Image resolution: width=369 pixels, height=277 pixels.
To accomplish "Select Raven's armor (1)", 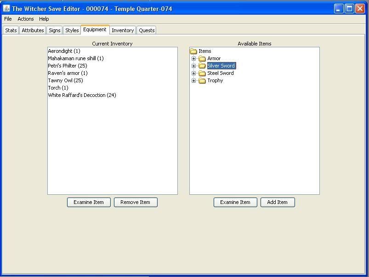I will point(113,73).
